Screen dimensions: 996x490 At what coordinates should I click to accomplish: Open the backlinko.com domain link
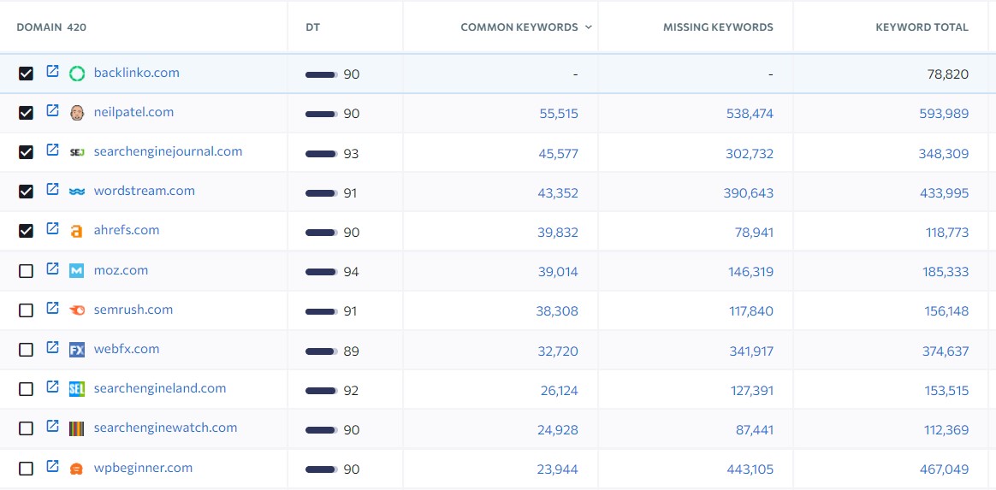[x=137, y=73]
